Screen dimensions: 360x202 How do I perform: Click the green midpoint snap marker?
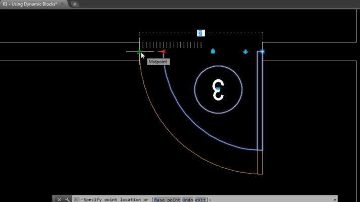pos(140,52)
